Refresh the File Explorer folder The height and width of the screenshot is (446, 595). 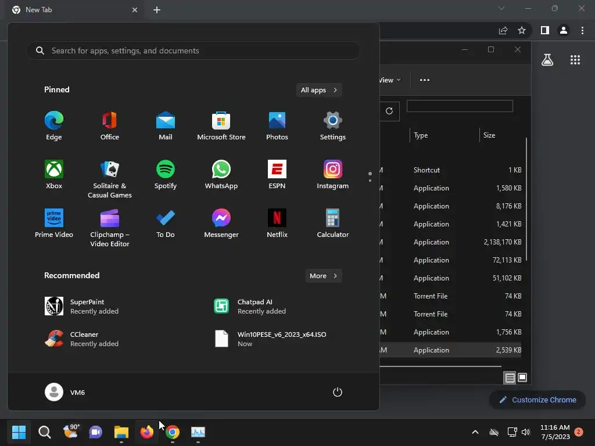tap(389, 111)
